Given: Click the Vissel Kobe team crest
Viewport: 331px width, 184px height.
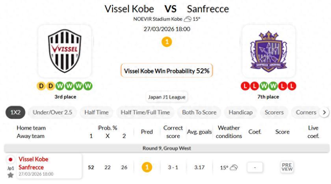Looking at the screenshot, I should pyautogui.click(x=65, y=51).
